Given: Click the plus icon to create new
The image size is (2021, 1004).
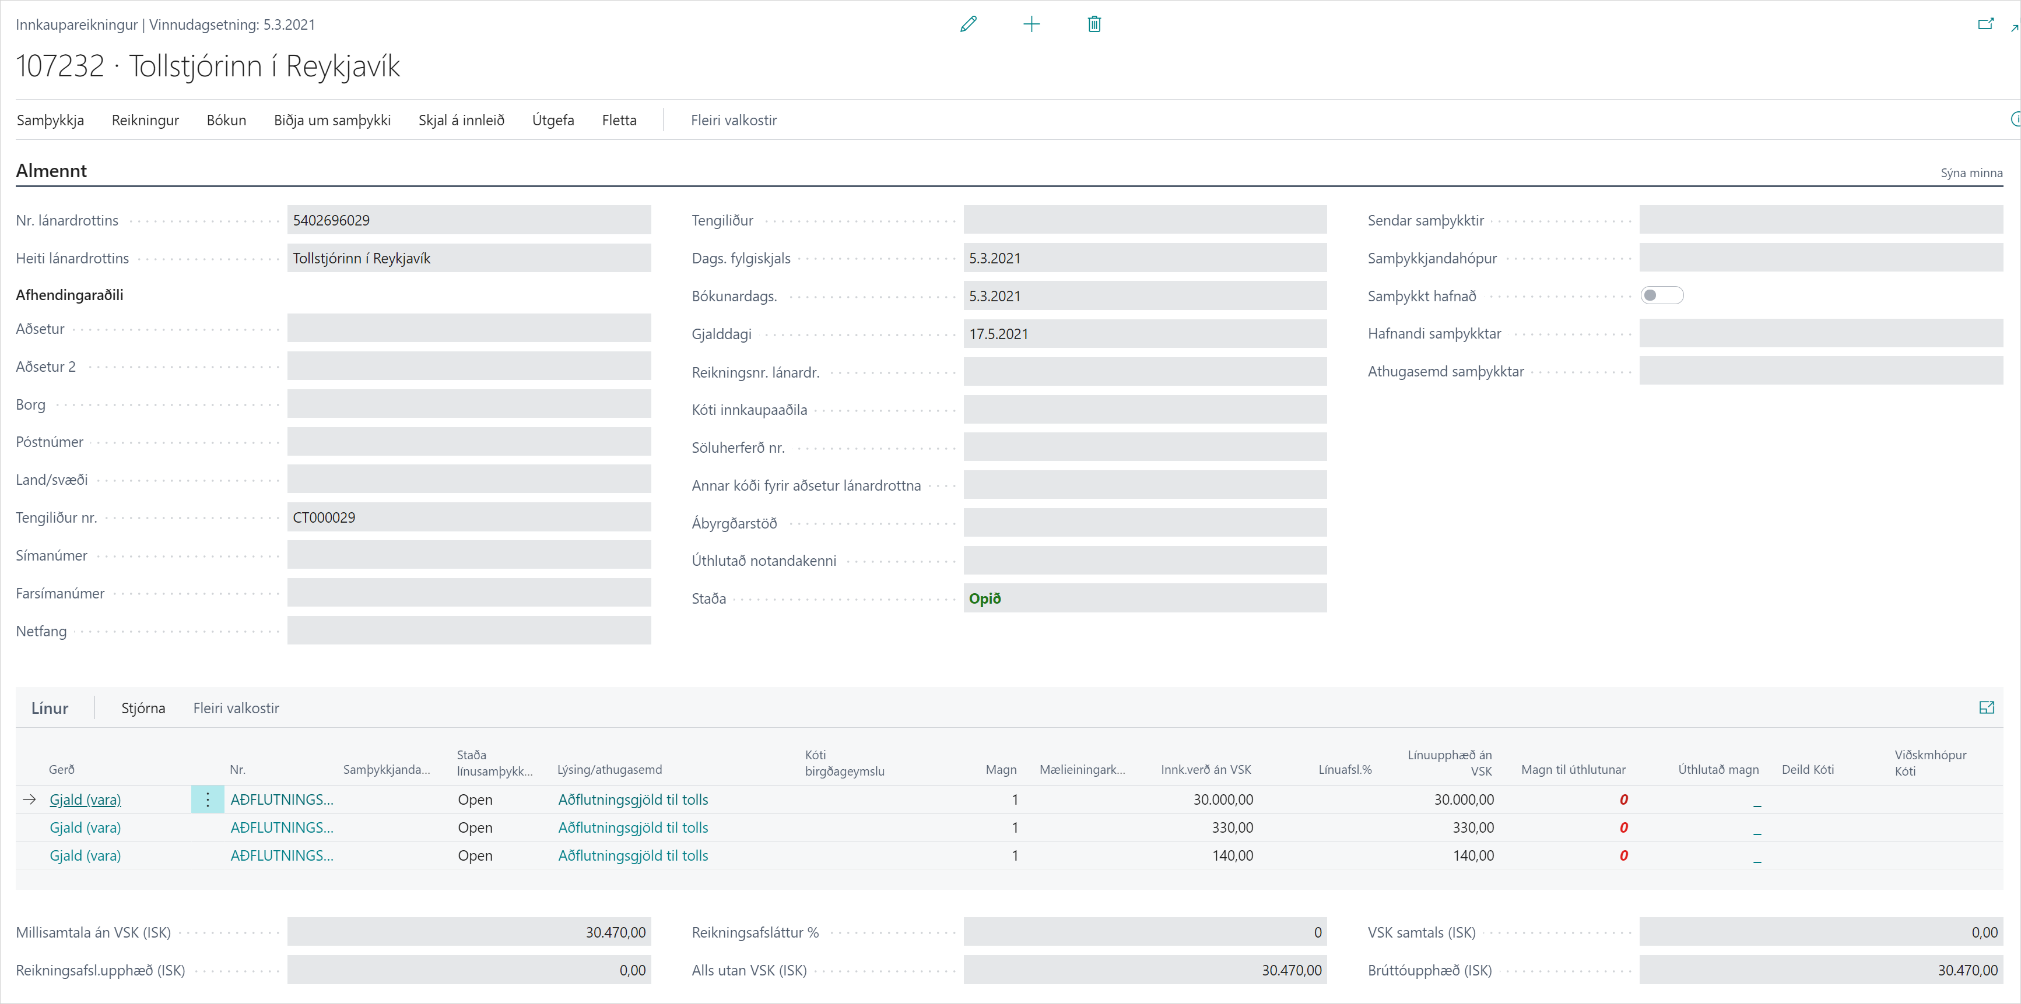Looking at the screenshot, I should (x=1031, y=24).
